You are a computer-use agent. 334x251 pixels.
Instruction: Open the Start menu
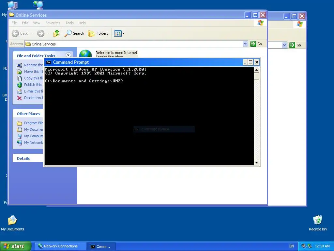(x=15, y=246)
